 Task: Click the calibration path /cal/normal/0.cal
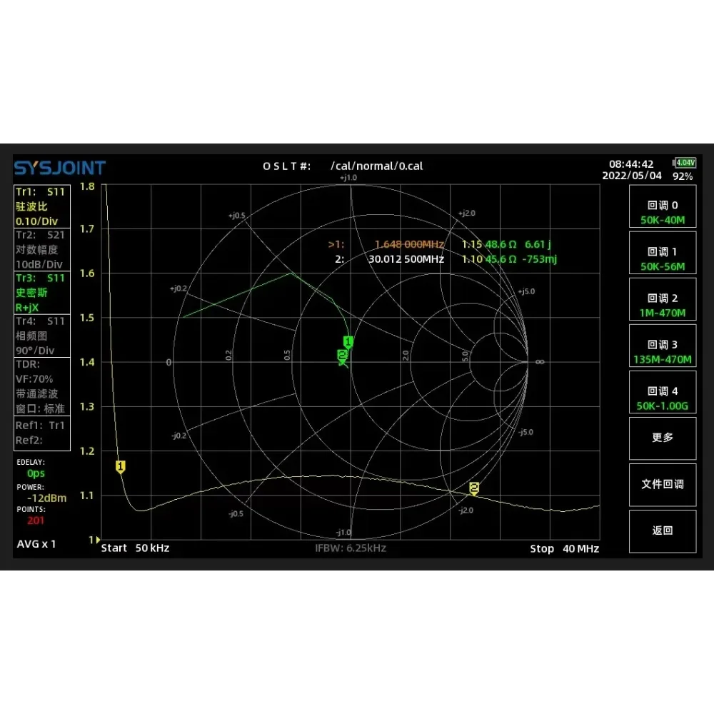click(x=377, y=166)
